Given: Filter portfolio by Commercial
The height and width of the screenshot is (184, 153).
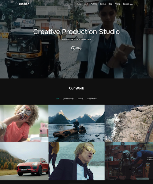Looking at the screenshot, I should click(x=68, y=99).
